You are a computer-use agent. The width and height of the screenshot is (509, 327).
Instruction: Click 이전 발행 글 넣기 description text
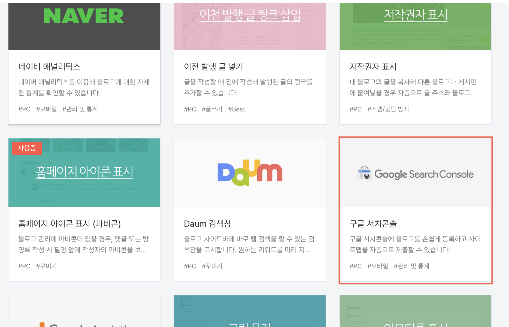tap(248, 87)
